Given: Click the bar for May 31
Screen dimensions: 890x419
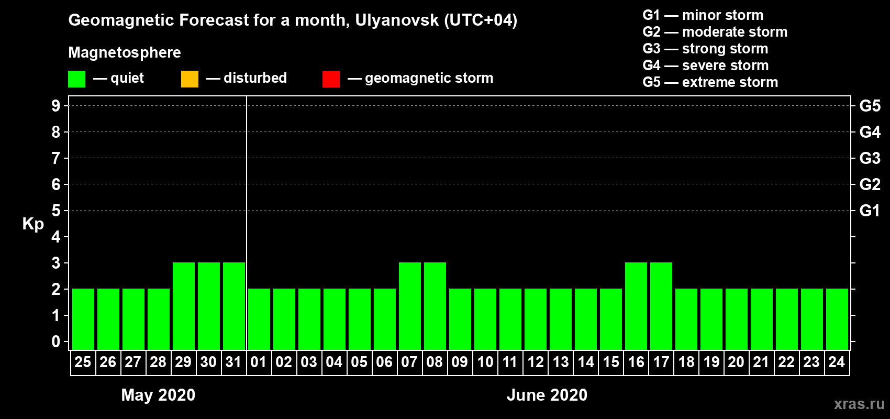Looking at the screenshot, I should point(234,306).
